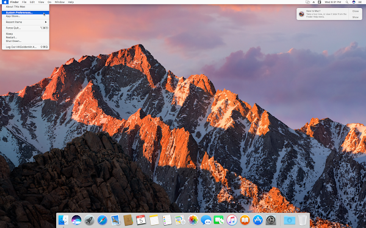
Task: Open Safari compass icon in Dock
Action: click(x=102, y=220)
